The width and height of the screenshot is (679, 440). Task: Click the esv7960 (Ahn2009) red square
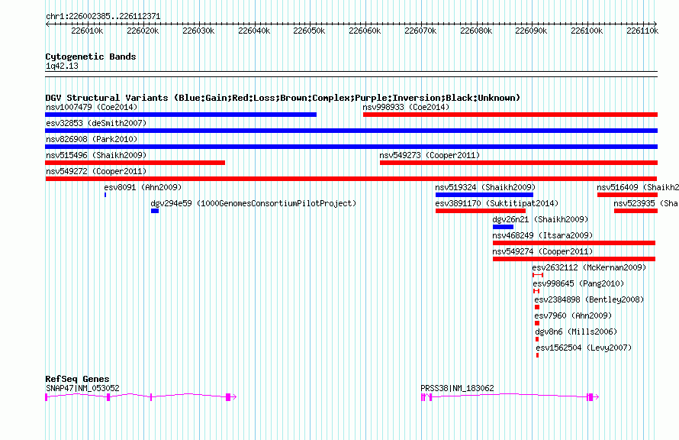pos(537,323)
